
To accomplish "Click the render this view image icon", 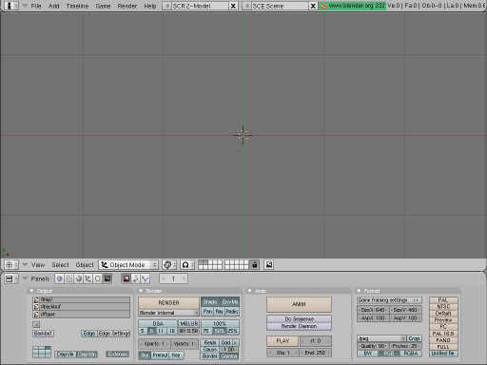I will 269,264.
